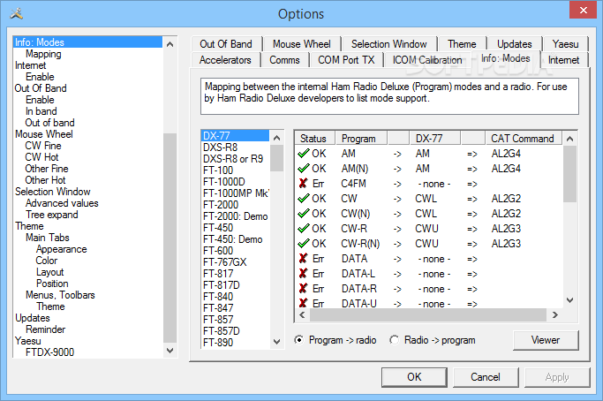Click the Cancel button
603x401 pixels.
[486, 377]
